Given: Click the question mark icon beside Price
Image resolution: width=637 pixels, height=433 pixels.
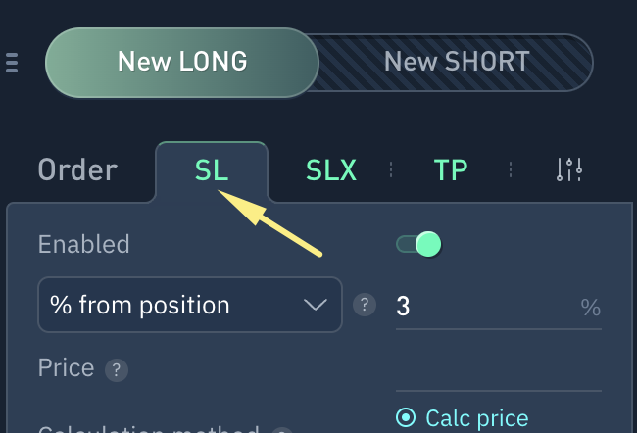Looking at the screenshot, I should tap(117, 370).
